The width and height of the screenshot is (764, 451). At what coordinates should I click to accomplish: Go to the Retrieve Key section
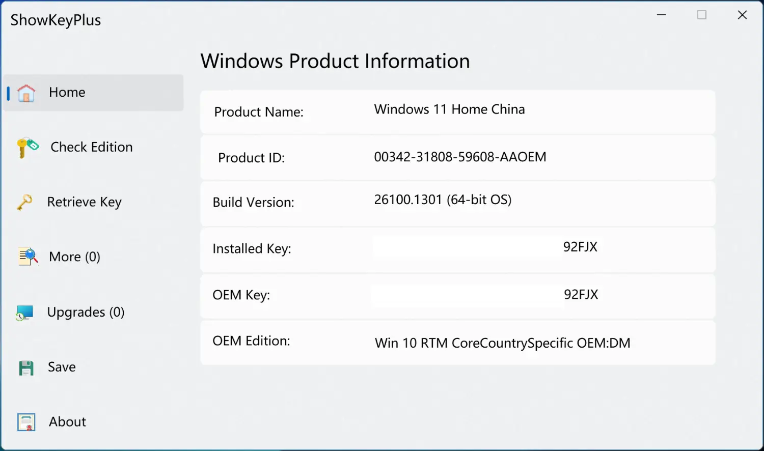[x=84, y=202]
